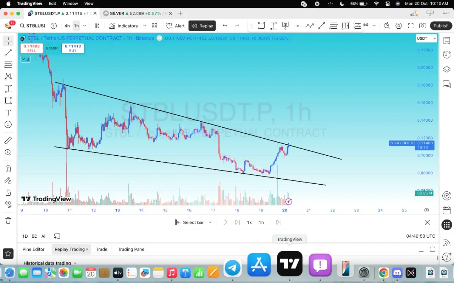Open the layout templates grid icon
Image resolution: width=454 pixels, height=283 pixels.
[x=154, y=26]
